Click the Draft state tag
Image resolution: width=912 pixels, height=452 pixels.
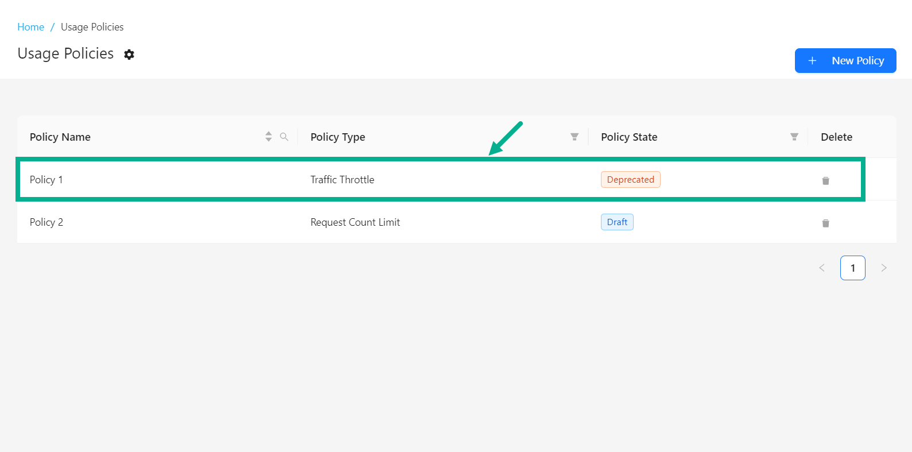click(617, 222)
